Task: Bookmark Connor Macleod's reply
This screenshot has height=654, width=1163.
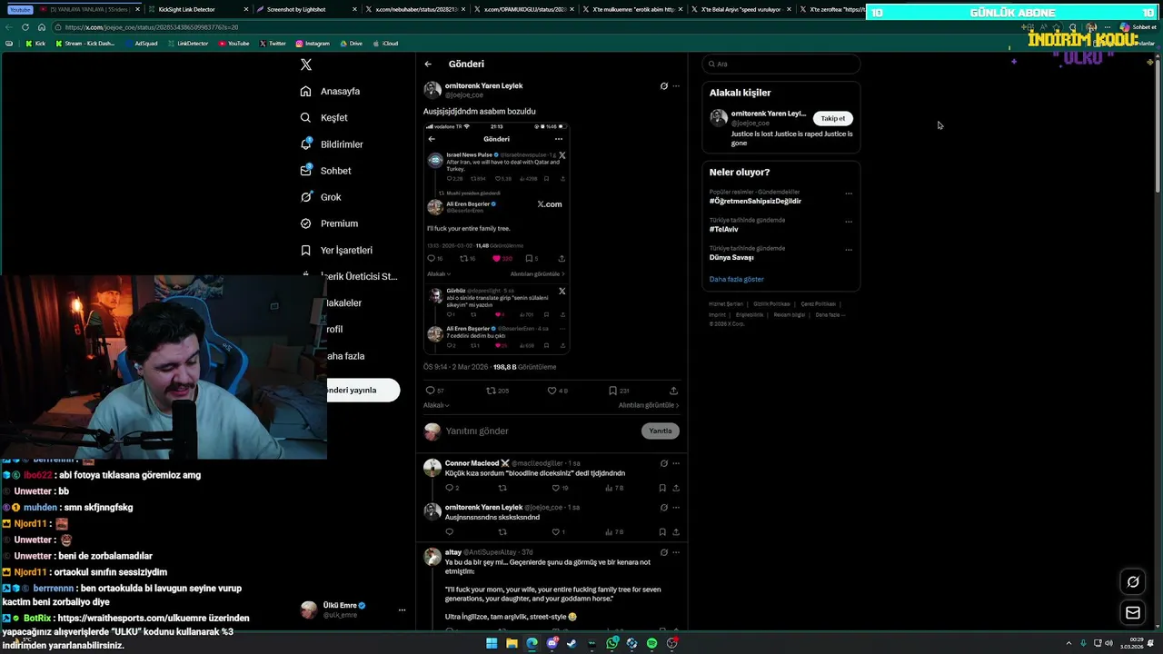Action: (x=662, y=488)
